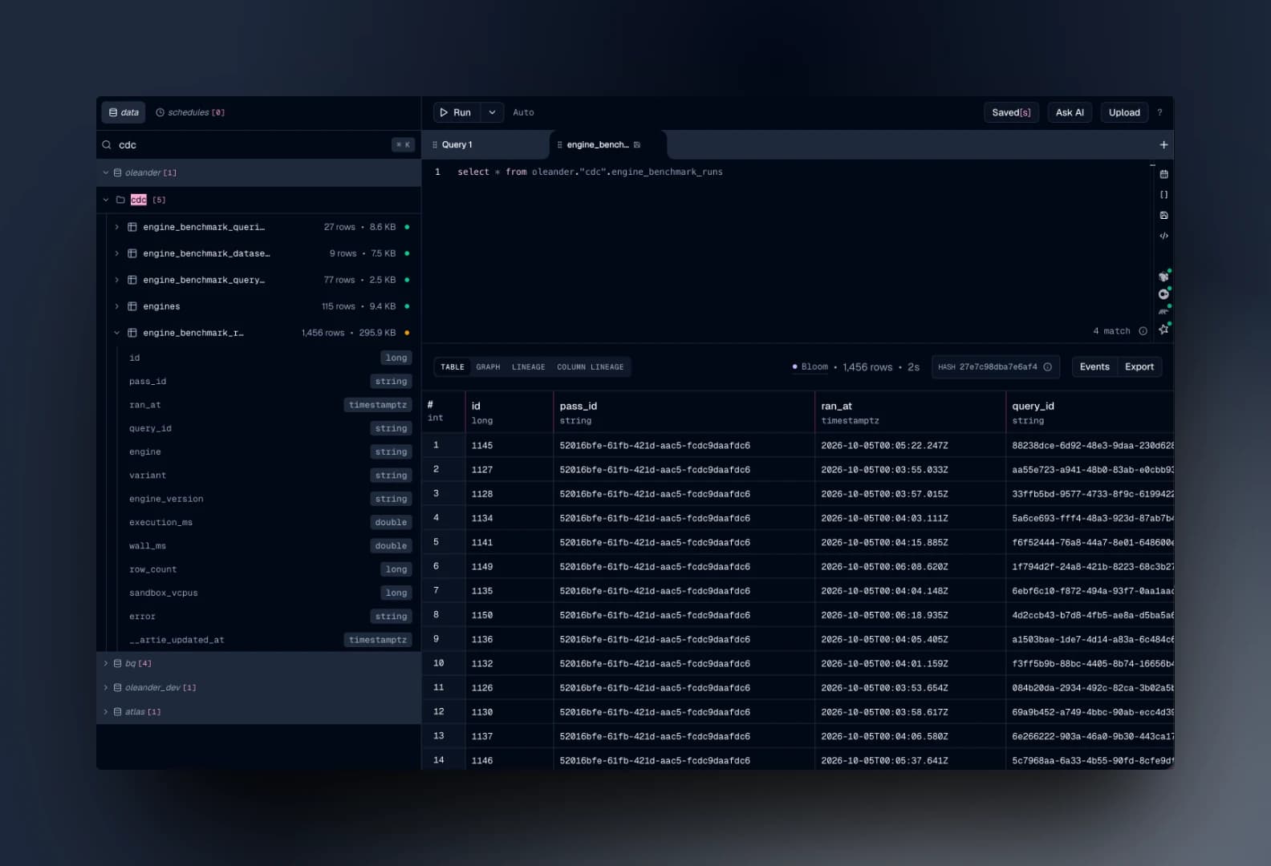Viewport: 1271px width, 866px height.
Task: Open the COLUMN LINEAGE view
Action: (590, 367)
